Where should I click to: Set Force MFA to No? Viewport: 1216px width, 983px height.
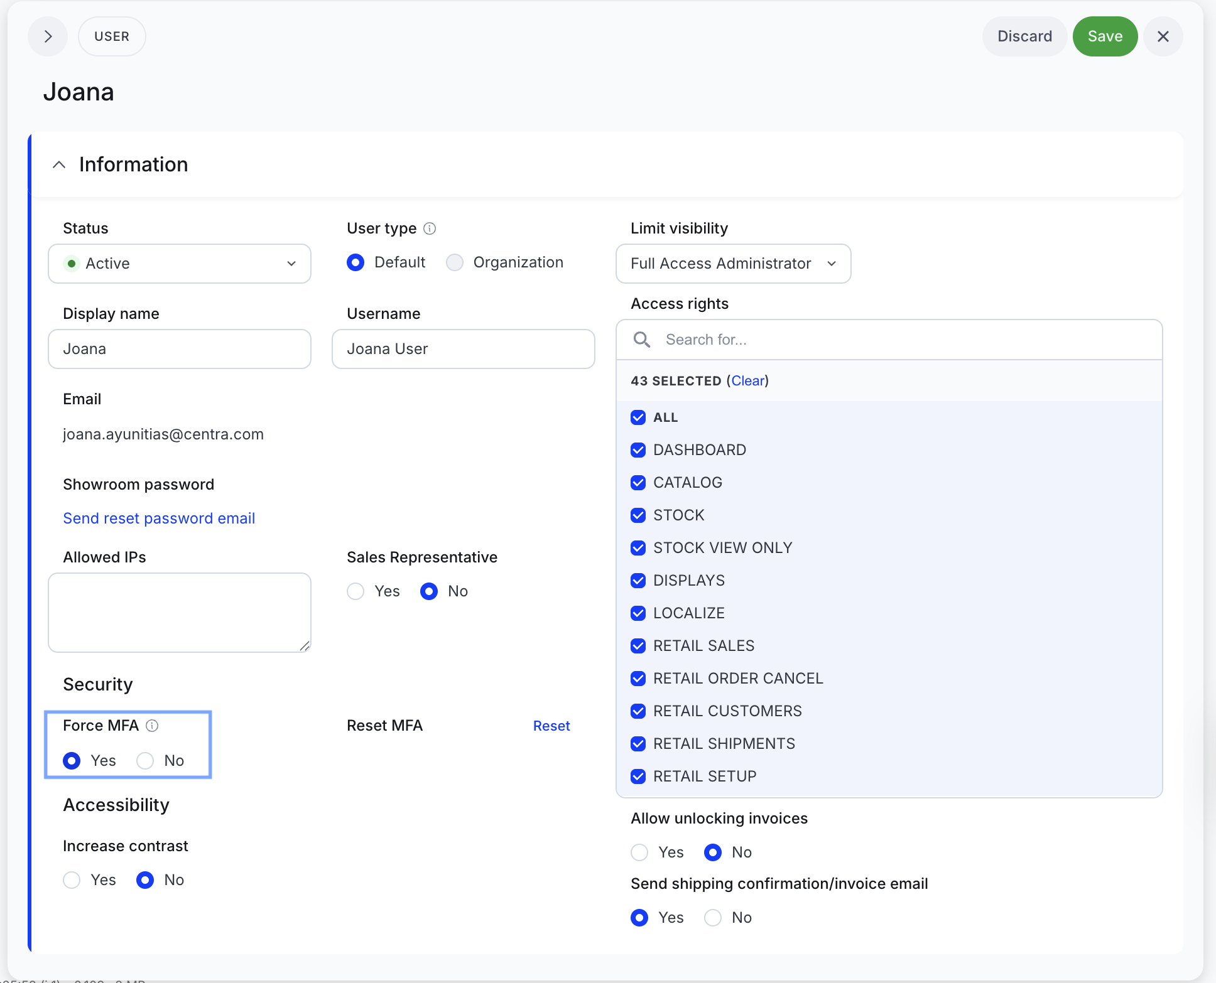click(145, 761)
